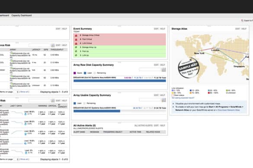Click search field in Array Usable Capacity Summary
This screenshot has height=168, width=253.
pyautogui.click(x=150, y=100)
